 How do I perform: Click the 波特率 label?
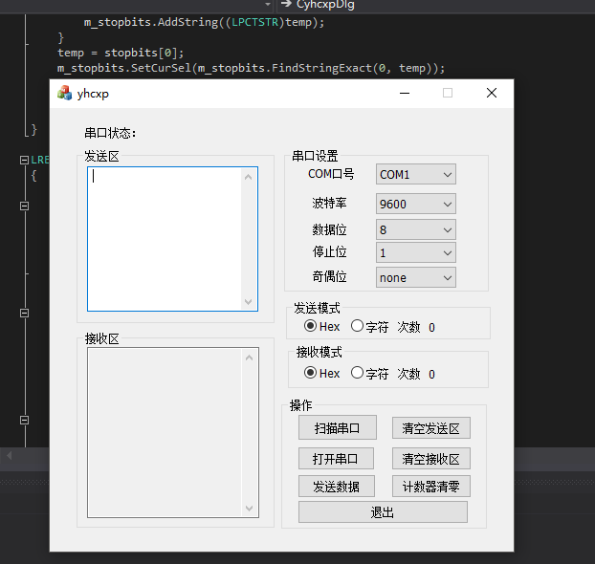(x=329, y=203)
